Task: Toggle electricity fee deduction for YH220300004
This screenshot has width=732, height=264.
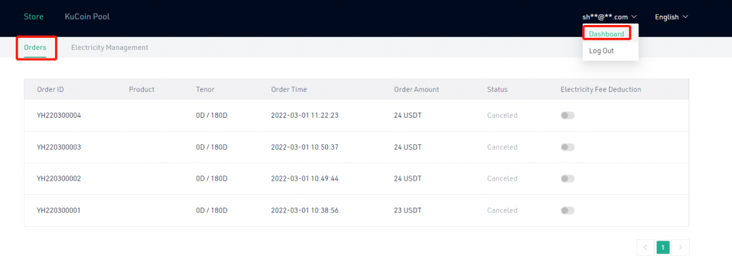Action: coord(568,116)
